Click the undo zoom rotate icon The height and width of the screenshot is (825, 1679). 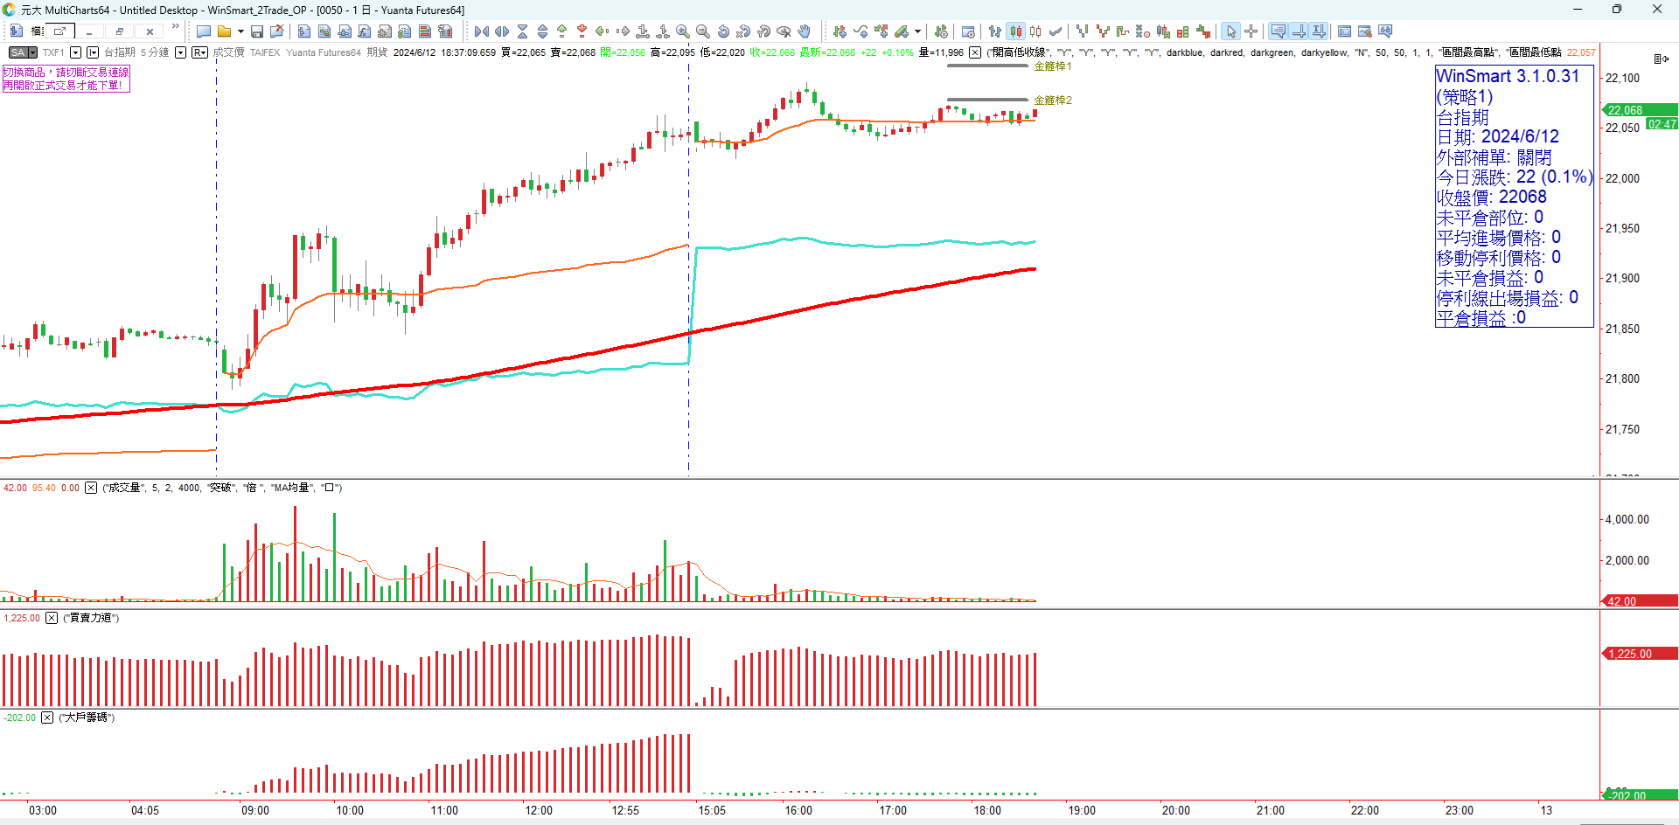(723, 31)
